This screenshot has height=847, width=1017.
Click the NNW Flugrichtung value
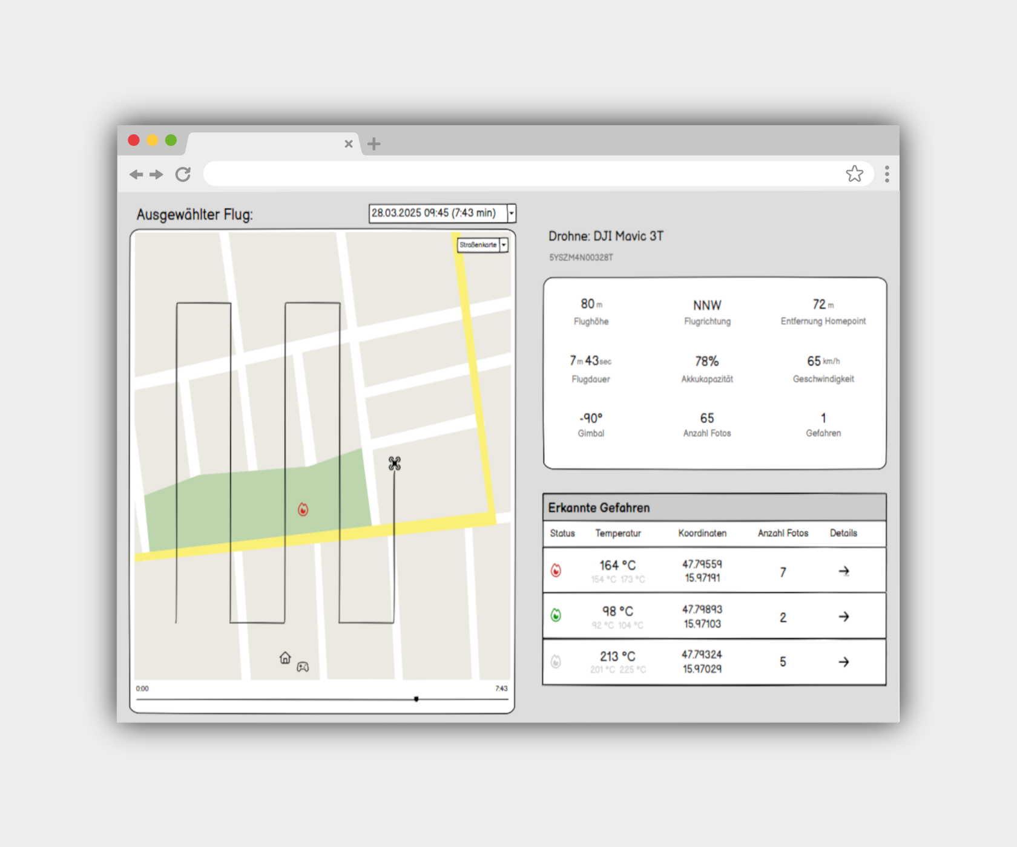tap(707, 305)
